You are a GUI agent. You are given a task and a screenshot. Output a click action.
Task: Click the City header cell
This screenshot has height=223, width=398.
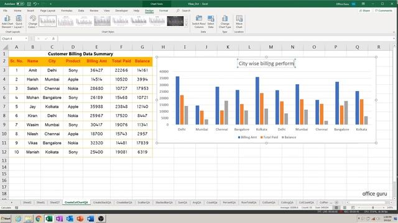coord(52,61)
